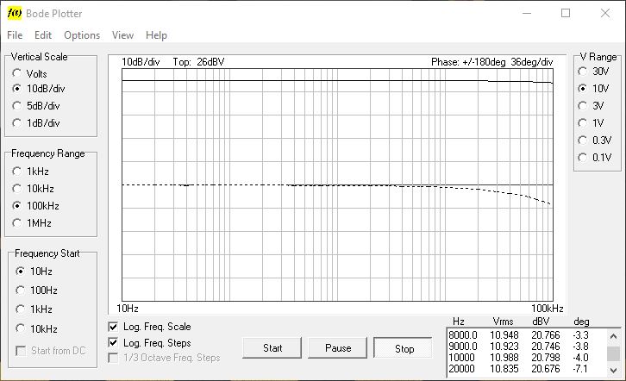Screen dimensions: 626x381
Task: Open the File menu
Action: [15, 35]
